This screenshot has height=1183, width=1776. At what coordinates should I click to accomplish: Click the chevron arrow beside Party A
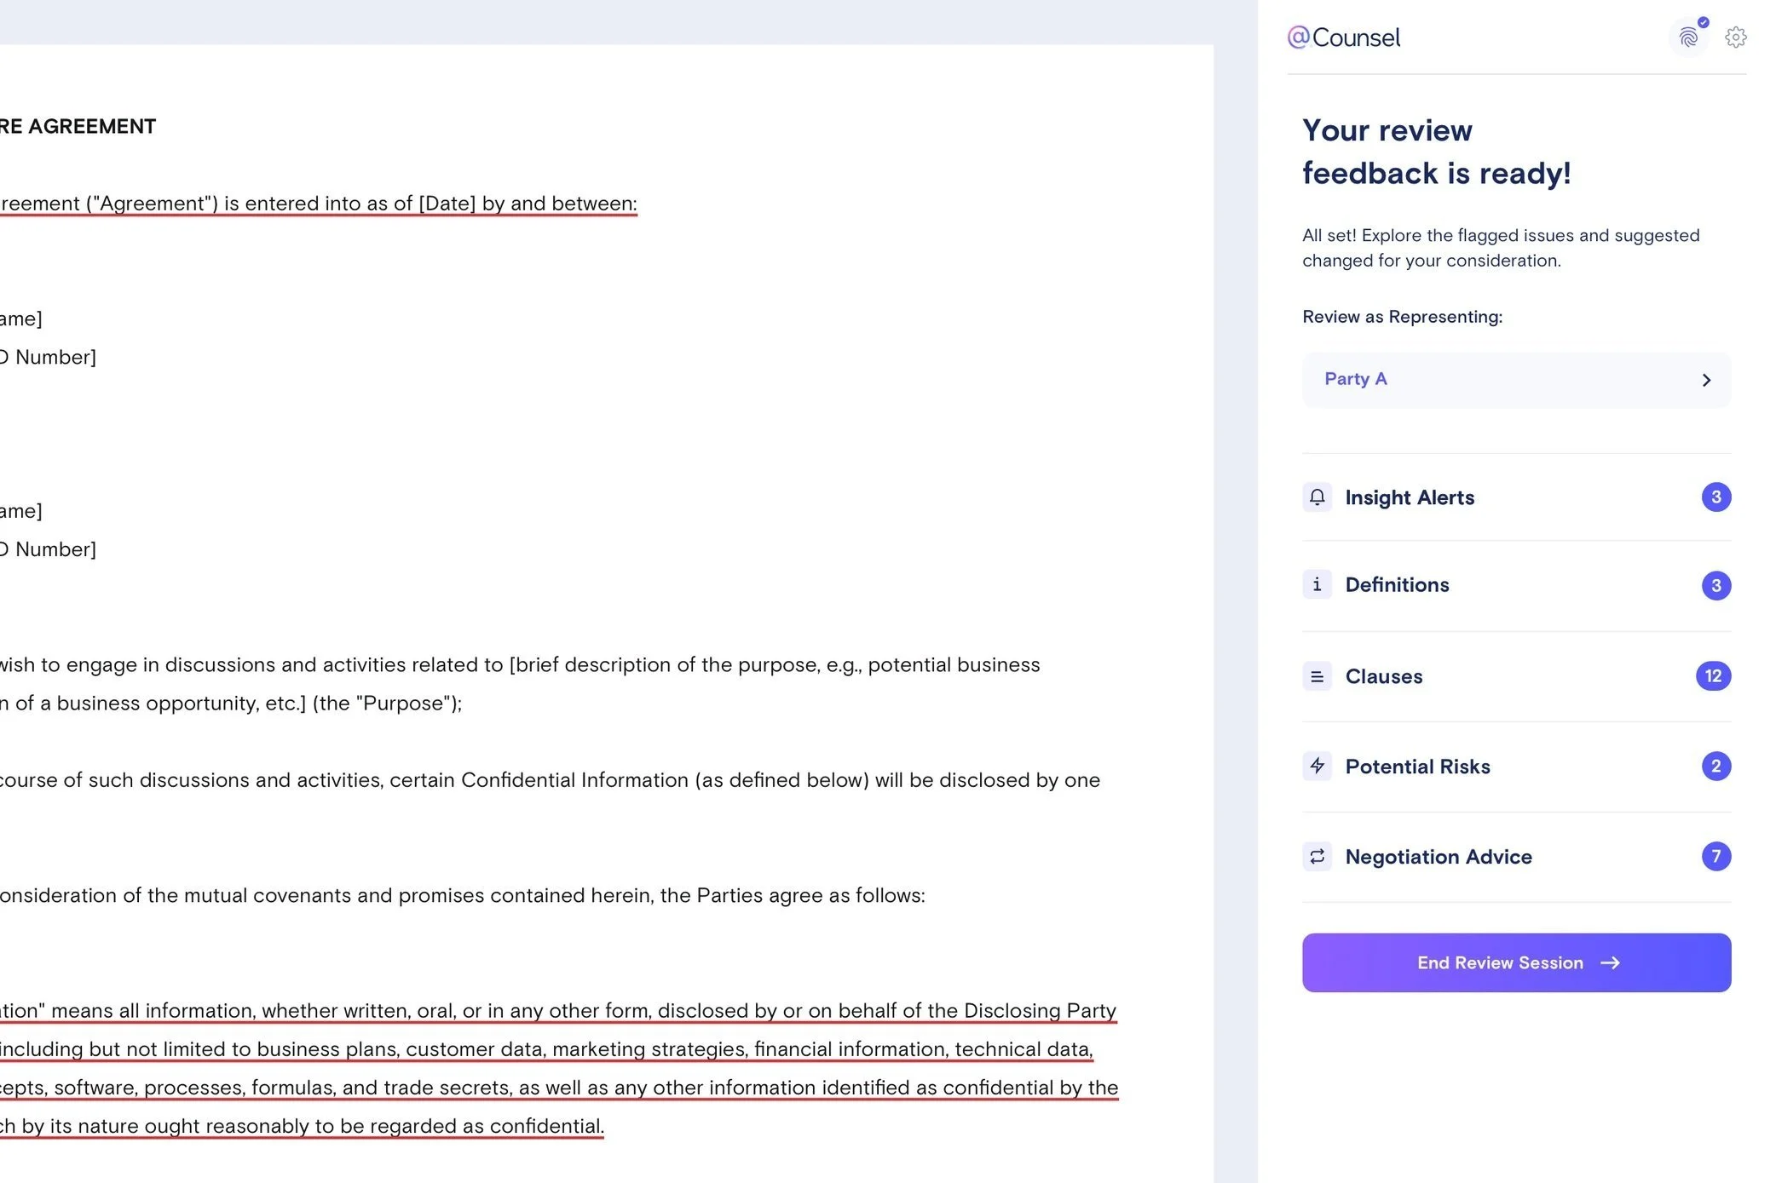point(1706,380)
